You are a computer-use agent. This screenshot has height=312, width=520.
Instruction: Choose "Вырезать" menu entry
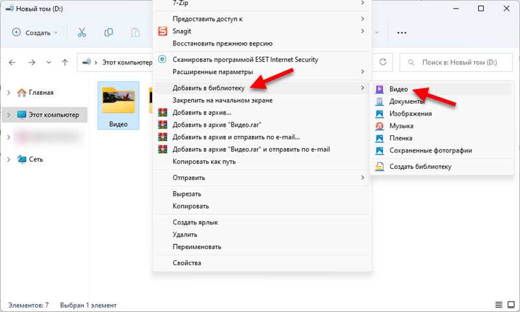262,194
